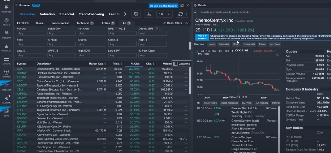Pop out the Screener panel
Viewport: 331px width, 153px height.
(182, 5)
